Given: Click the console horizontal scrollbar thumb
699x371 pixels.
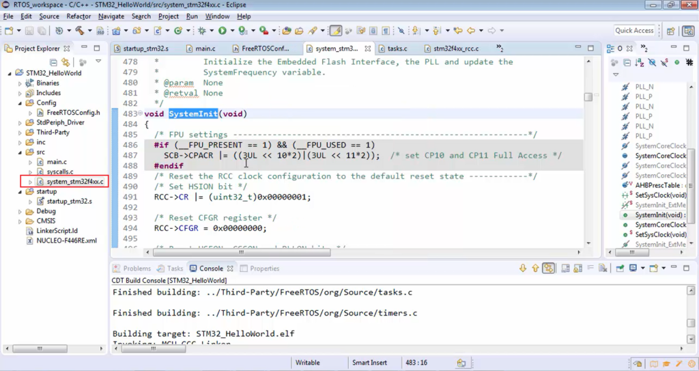Looking at the screenshot, I should 154,348.
